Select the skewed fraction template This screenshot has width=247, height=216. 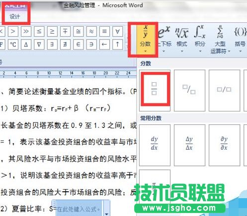click(189, 90)
